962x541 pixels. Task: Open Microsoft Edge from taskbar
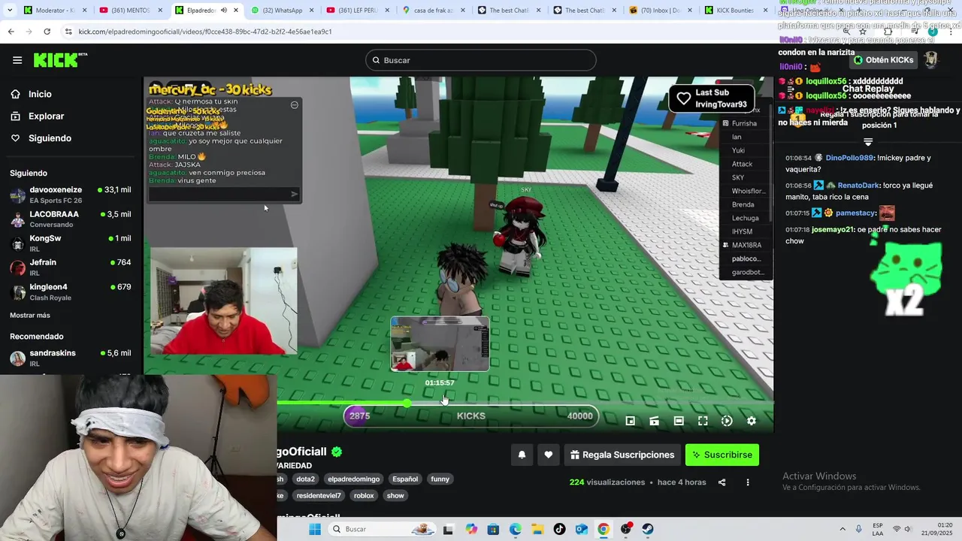click(515, 529)
